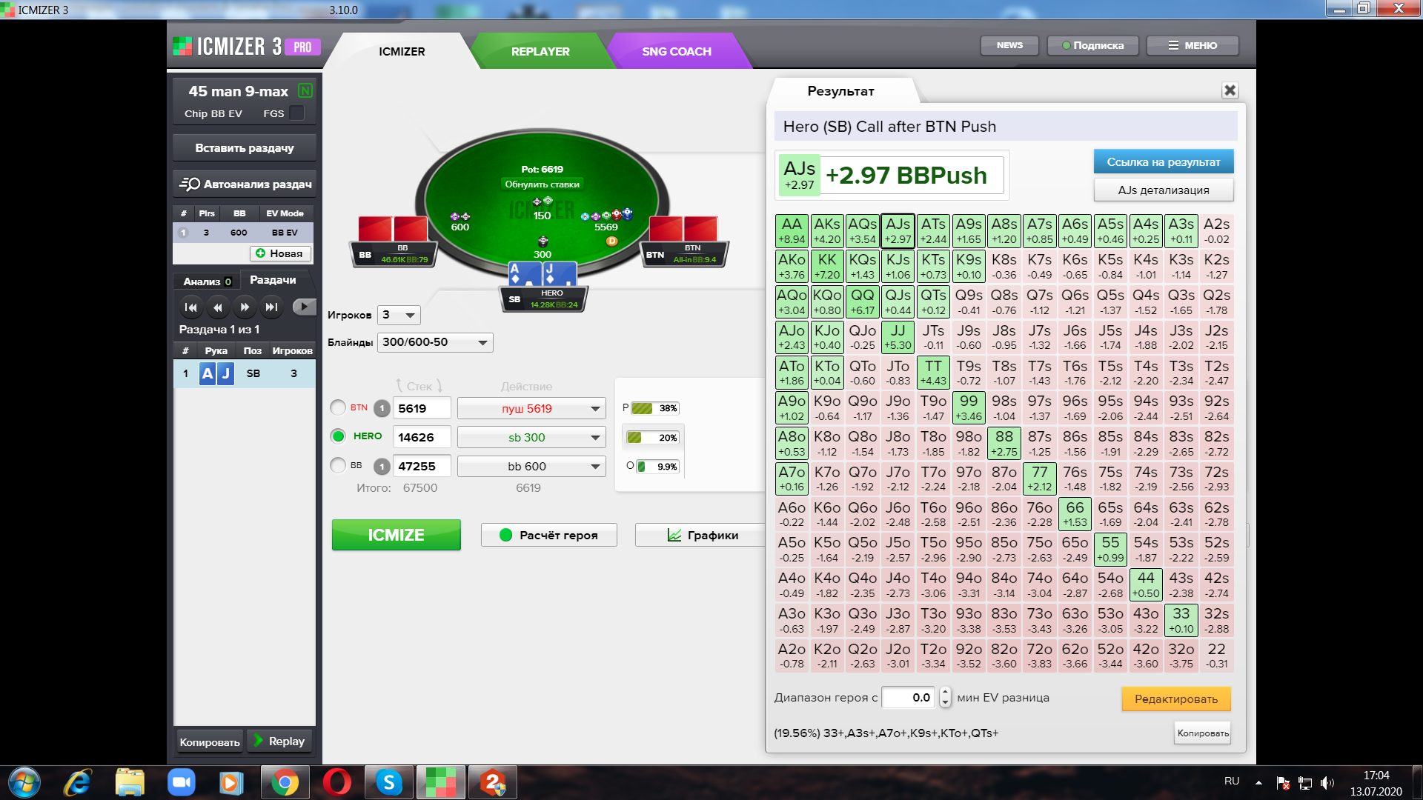Screen dimensions: 1423x800
Task: Click the dealer button chip on the table
Action: (611, 241)
